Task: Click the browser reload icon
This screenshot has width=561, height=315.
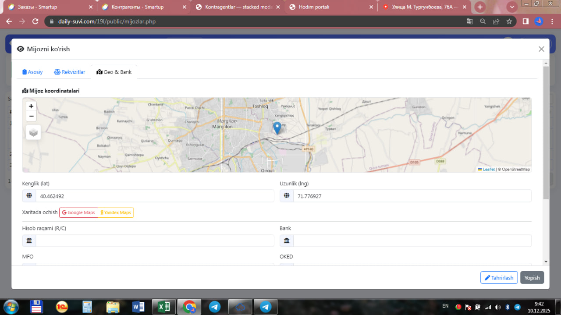Action: (36, 21)
